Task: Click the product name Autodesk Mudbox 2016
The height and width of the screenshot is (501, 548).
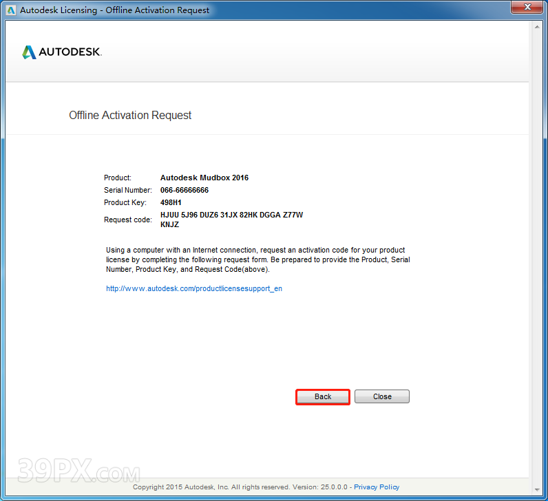Action: click(x=204, y=178)
